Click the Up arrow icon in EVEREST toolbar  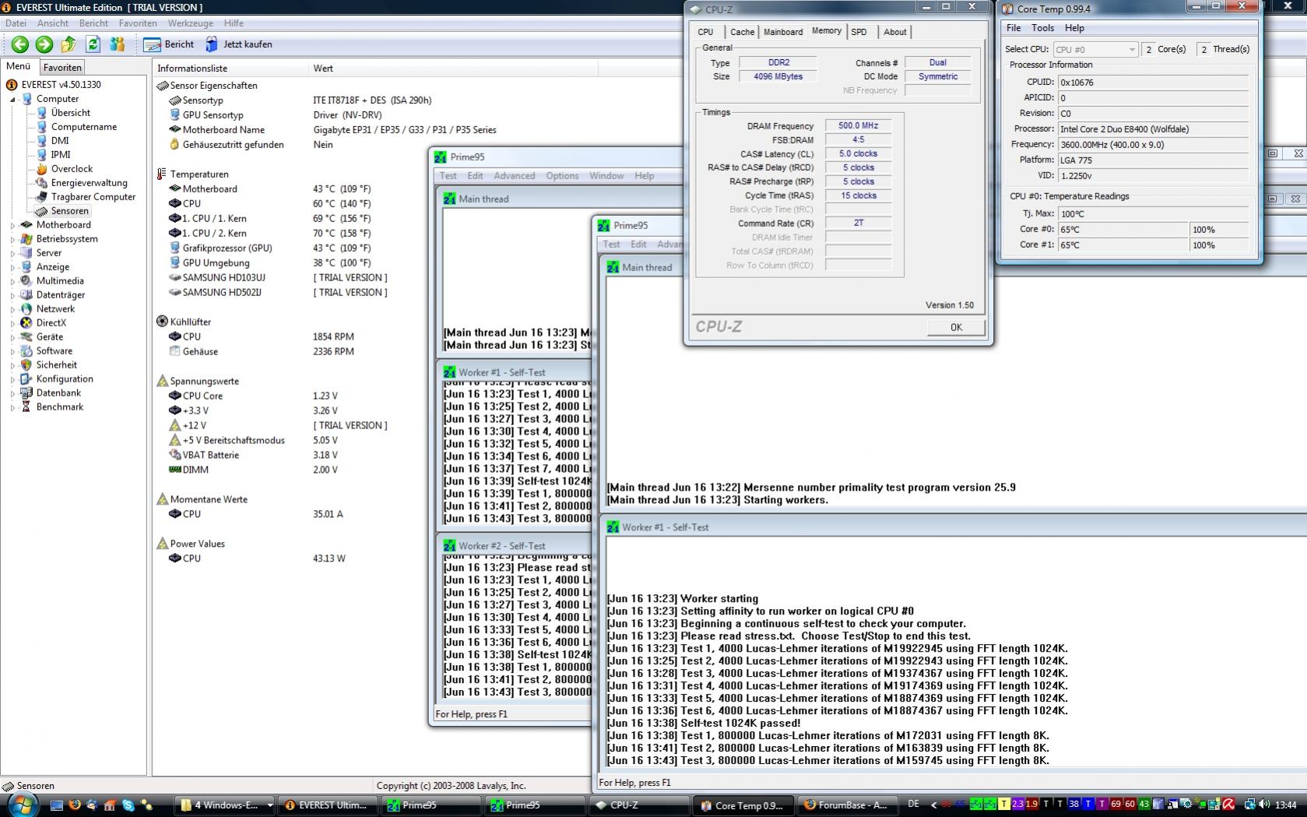tap(69, 44)
